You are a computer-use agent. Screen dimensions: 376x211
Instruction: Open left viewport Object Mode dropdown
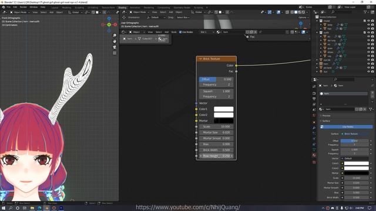19,12
